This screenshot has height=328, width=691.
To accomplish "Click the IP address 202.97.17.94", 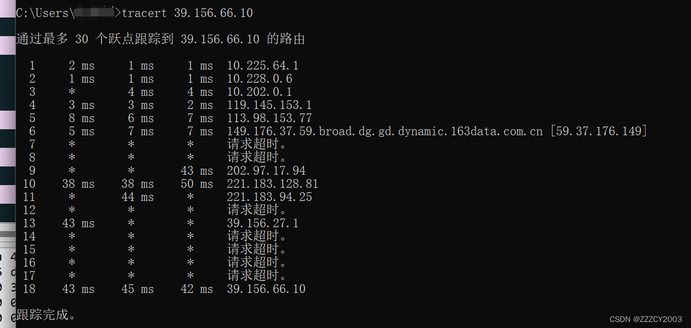I will click(266, 171).
